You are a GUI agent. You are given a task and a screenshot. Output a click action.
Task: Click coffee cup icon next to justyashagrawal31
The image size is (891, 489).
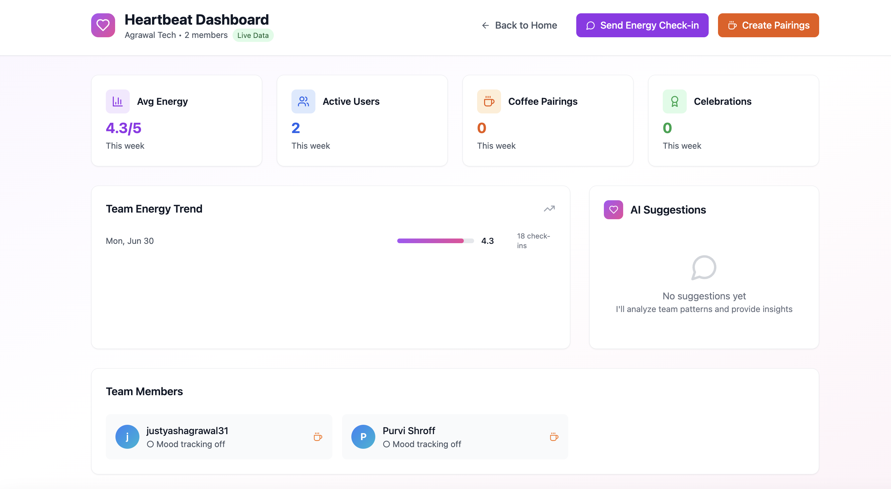(x=317, y=436)
